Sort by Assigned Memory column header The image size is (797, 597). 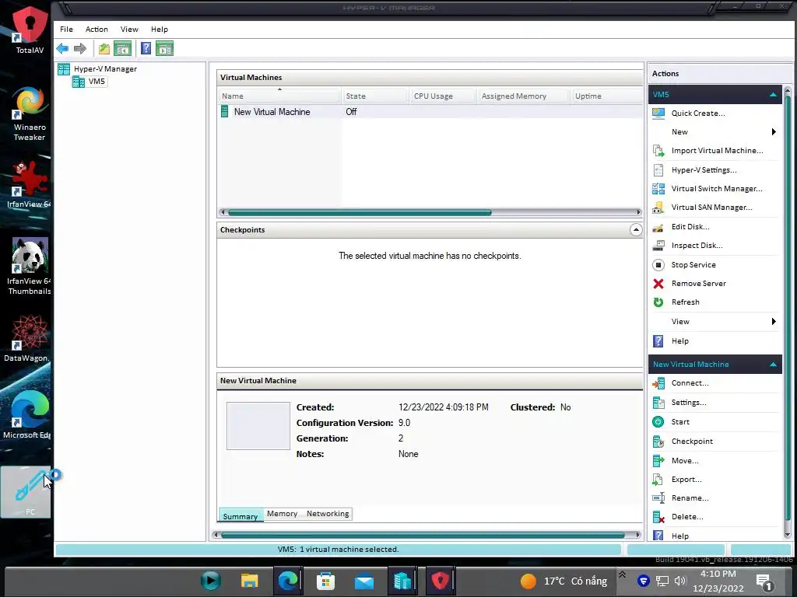[523, 96]
